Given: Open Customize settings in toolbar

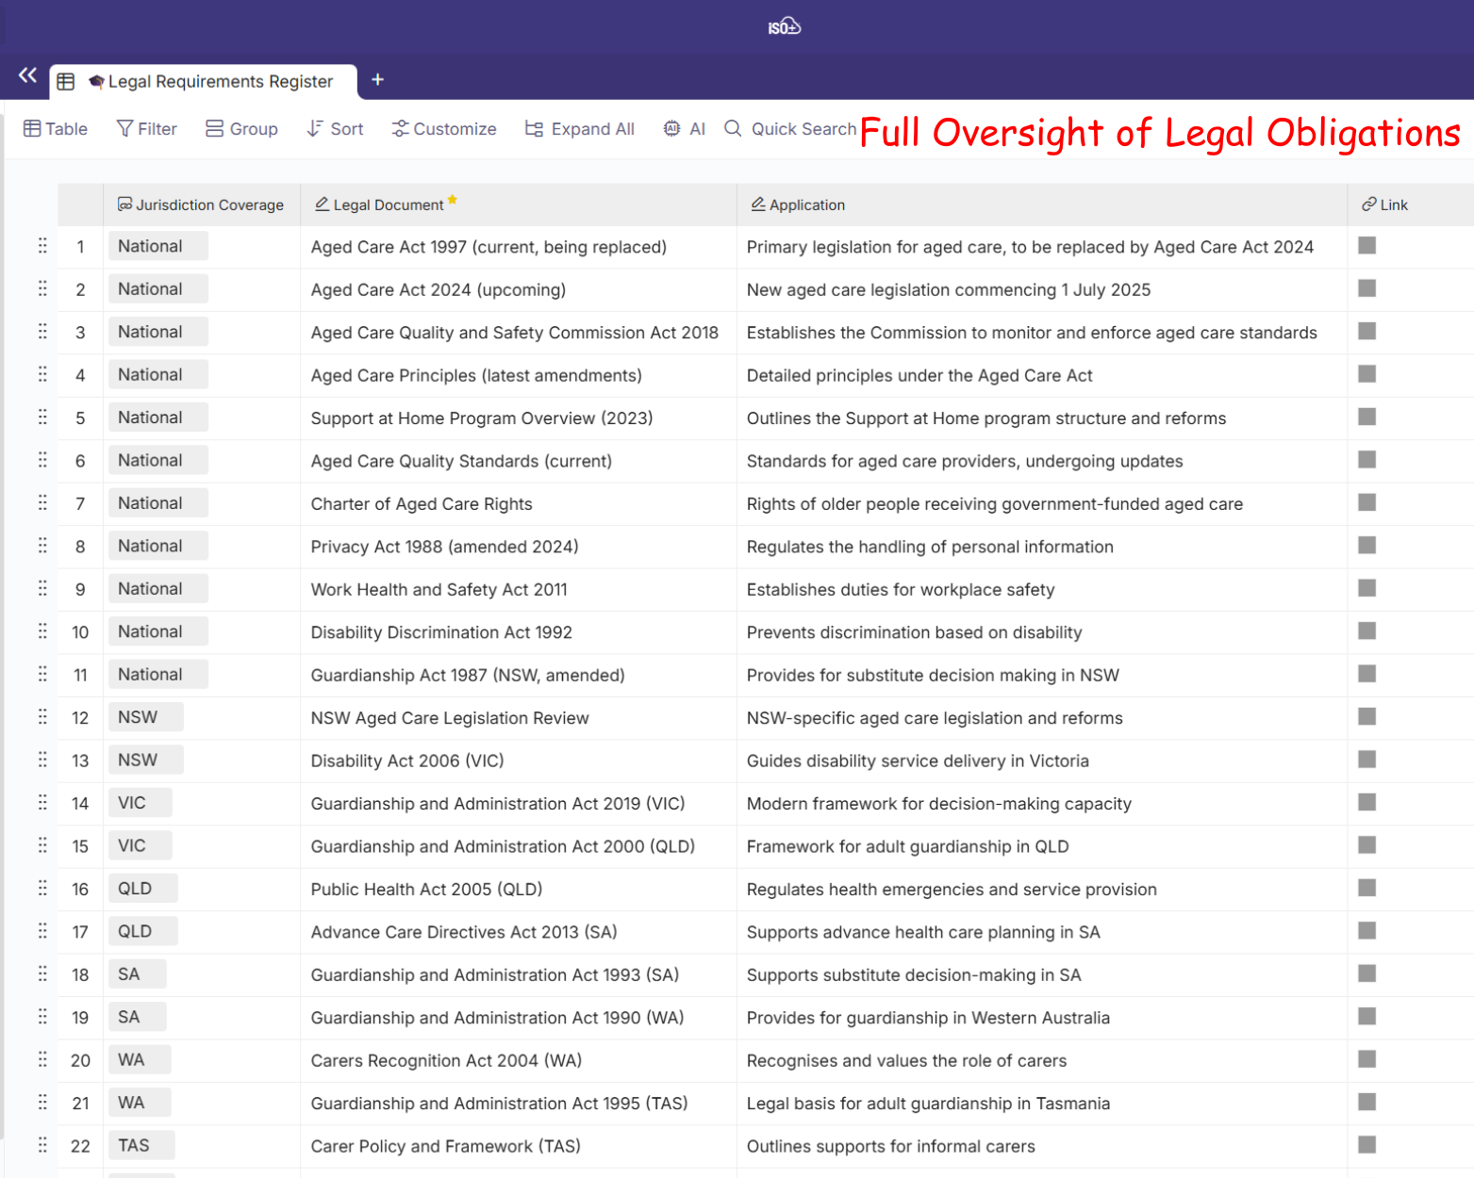Looking at the screenshot, I should pyautogui.click(x=443, y=129).
